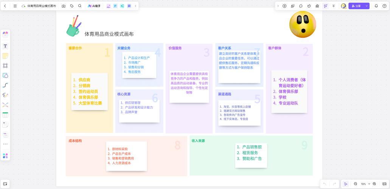Open the help question-mark icon
The image size is (390, 189).
pos(384,6)
